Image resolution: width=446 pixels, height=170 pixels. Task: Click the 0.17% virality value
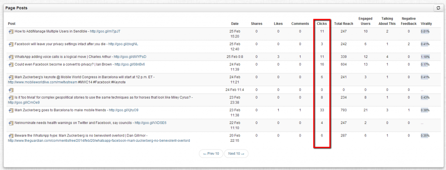425,64
